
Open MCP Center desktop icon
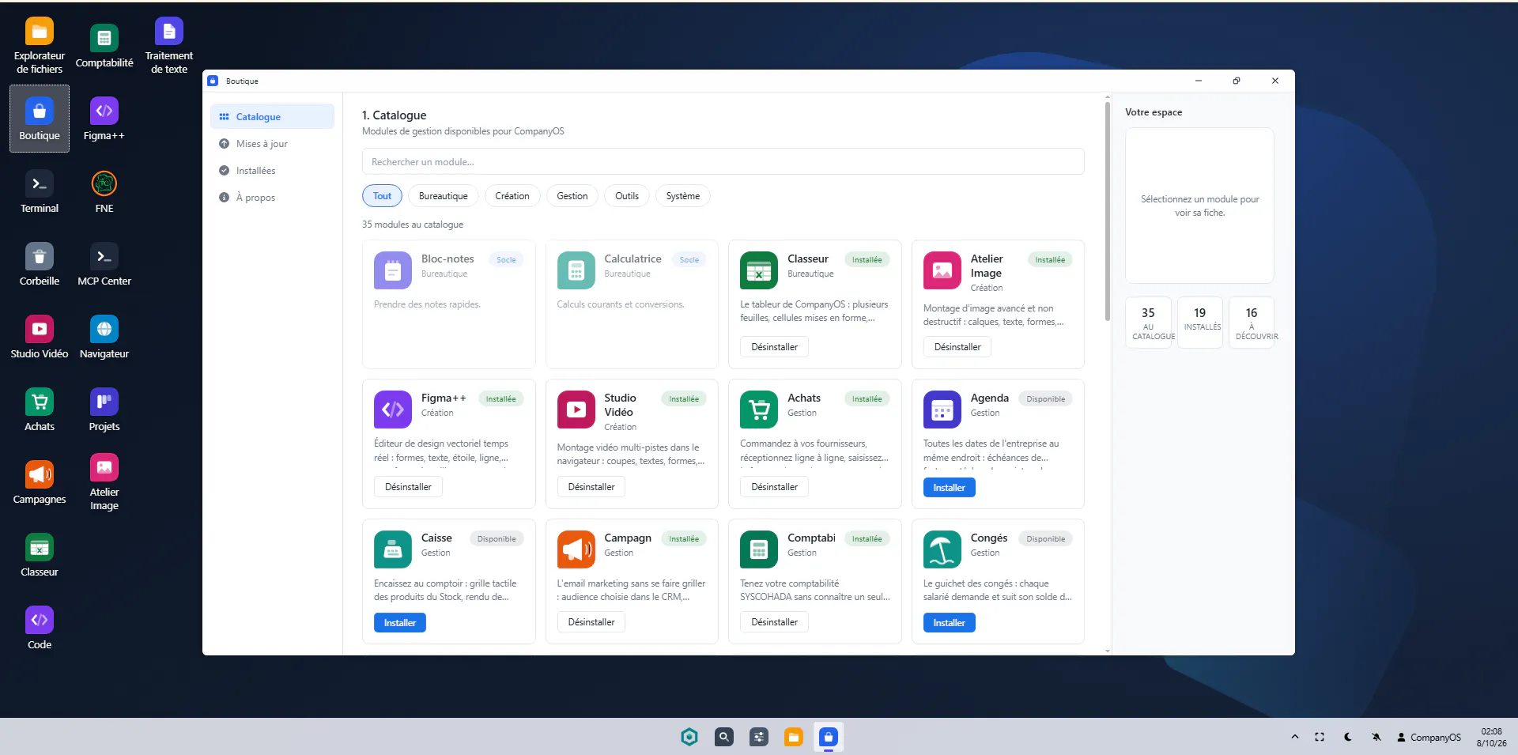[x=104, y=264]
